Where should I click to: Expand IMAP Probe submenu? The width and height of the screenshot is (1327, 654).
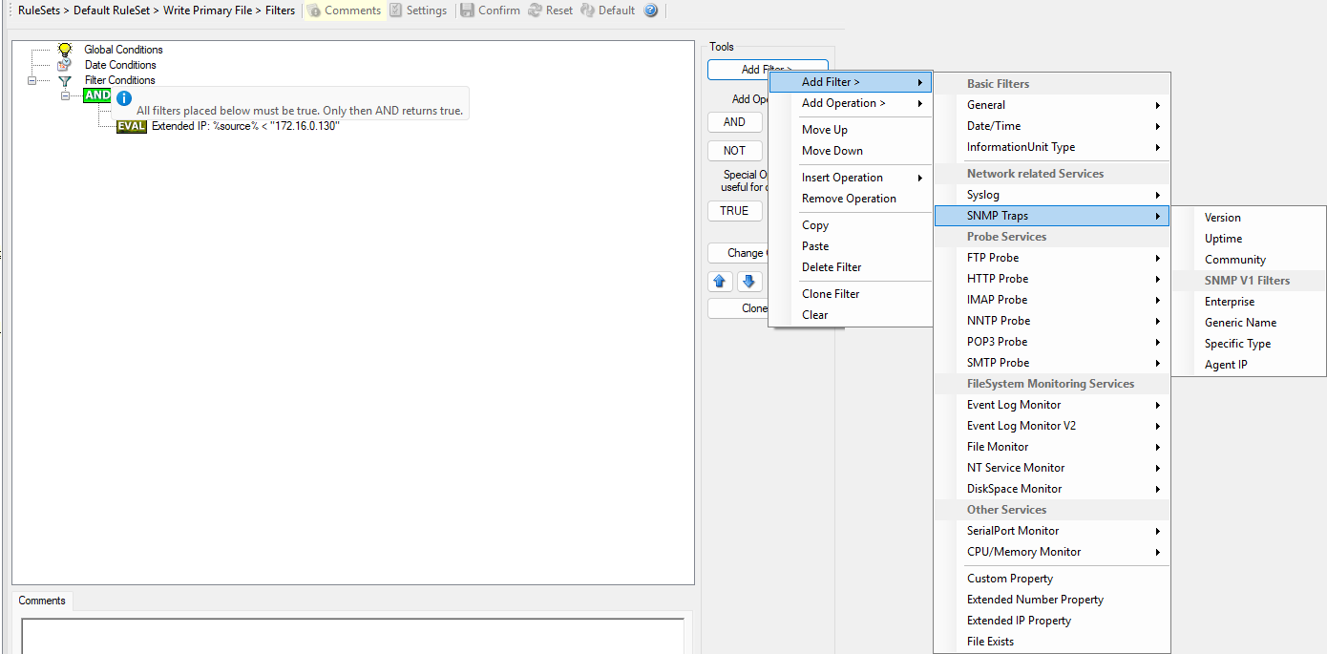click(x=1052, y=300)
